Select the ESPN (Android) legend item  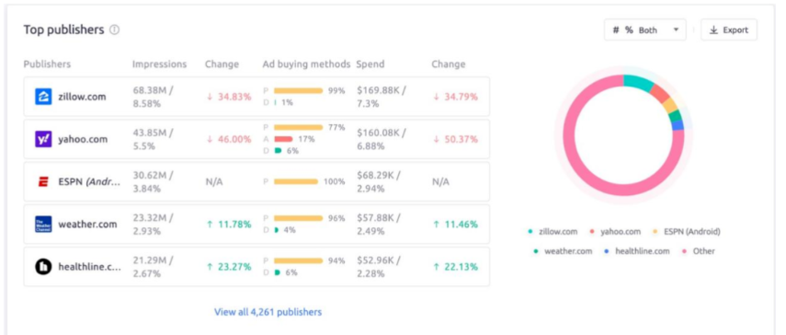click(686, 232)
